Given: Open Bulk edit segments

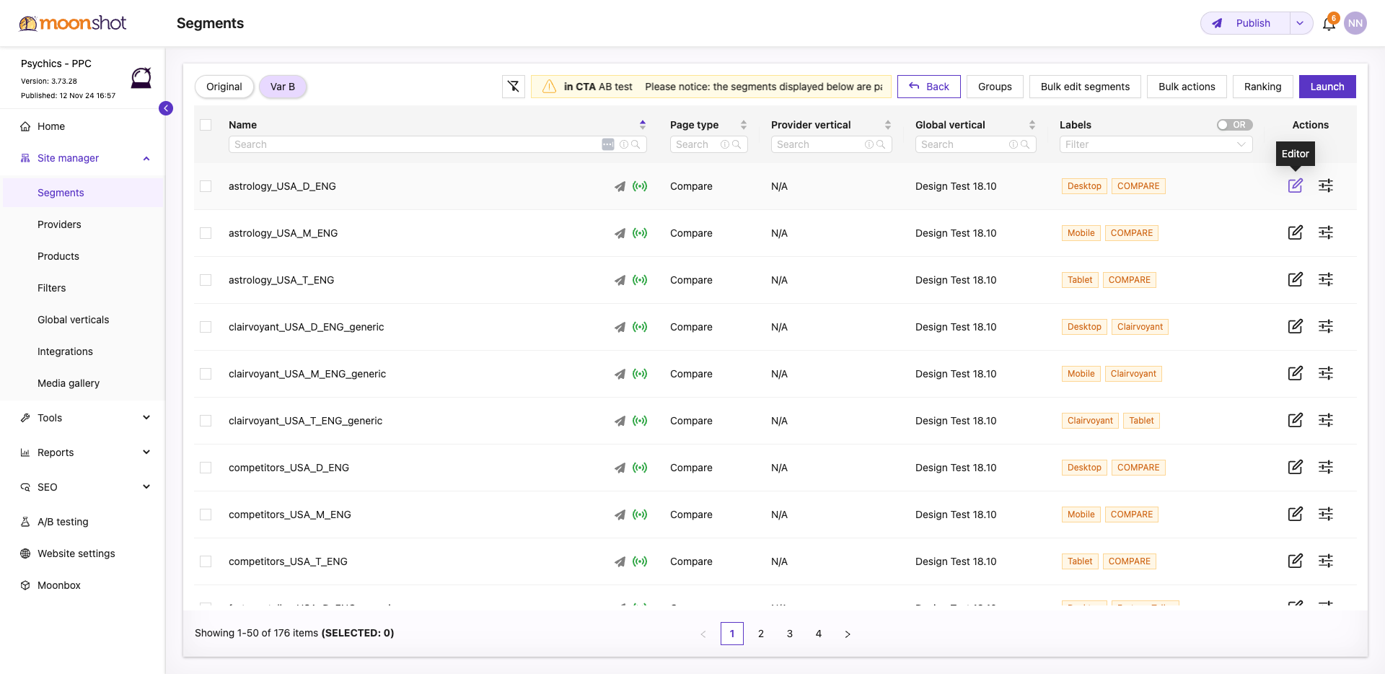Looking at the screenshot, I should (1085, 87).
